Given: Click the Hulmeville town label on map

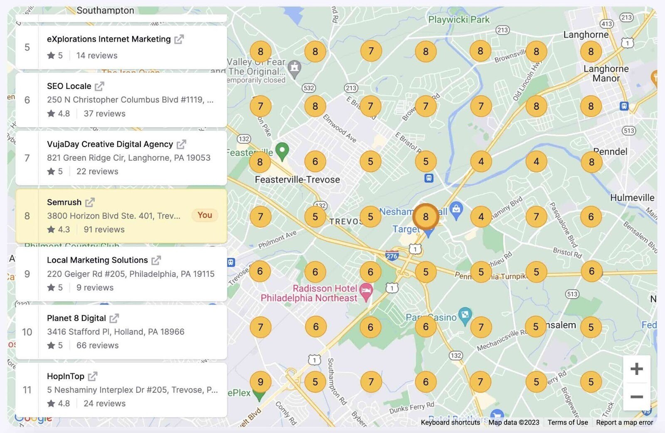Looking at the screenshot, I should 632,198.
